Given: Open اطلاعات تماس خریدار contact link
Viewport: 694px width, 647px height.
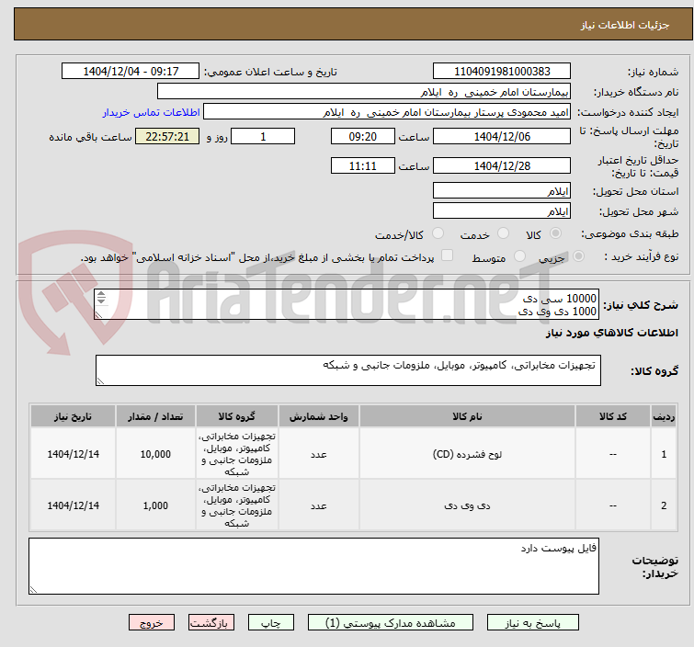Looking at the screenshot, I should pyautogui.click(x=152, y=112).
